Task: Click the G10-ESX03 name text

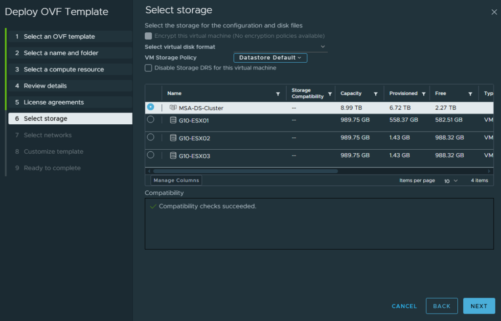Action: (194, 156)
